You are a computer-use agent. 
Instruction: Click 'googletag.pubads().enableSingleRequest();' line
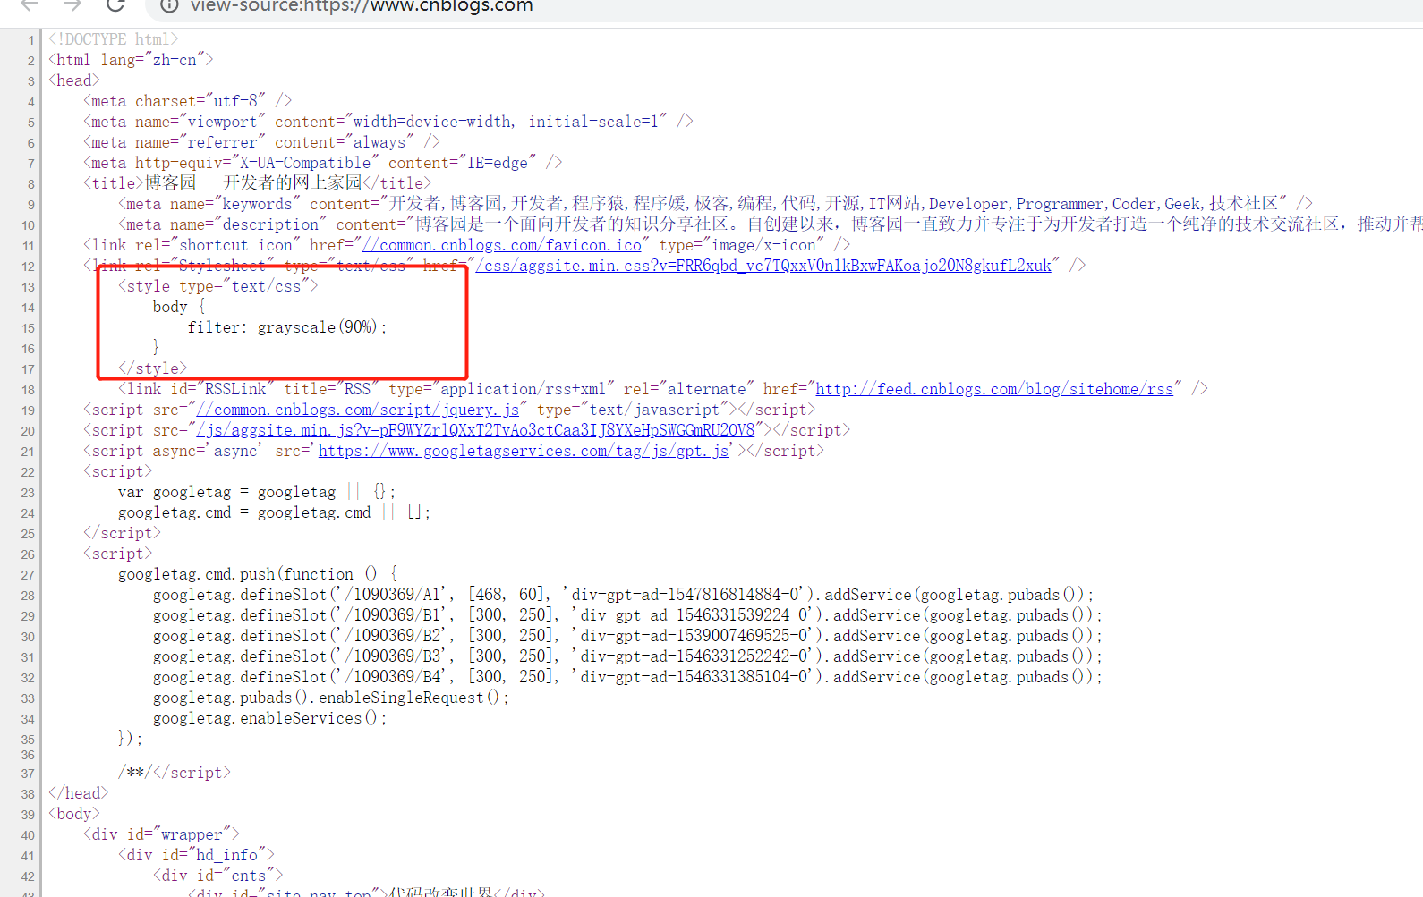pos(331,698)
